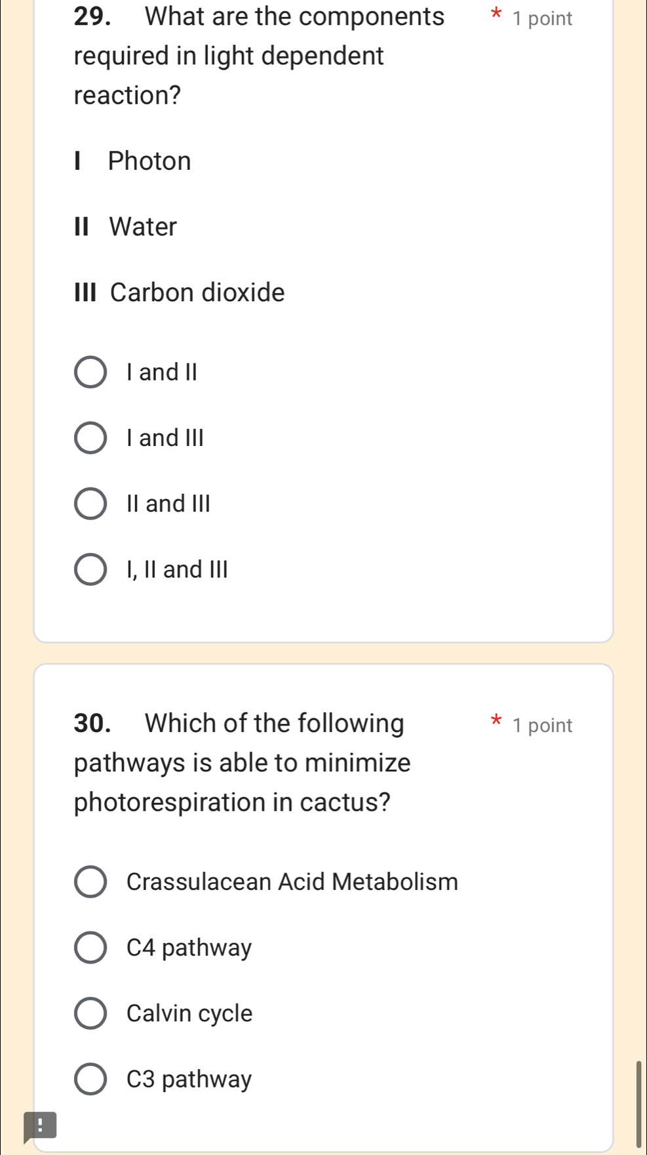Select the 'II and III' option for question 29

[x=90, y=503]
